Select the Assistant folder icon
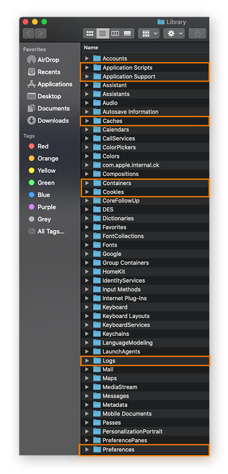This screenshot has height=474, width=228. tap(97, 85)
